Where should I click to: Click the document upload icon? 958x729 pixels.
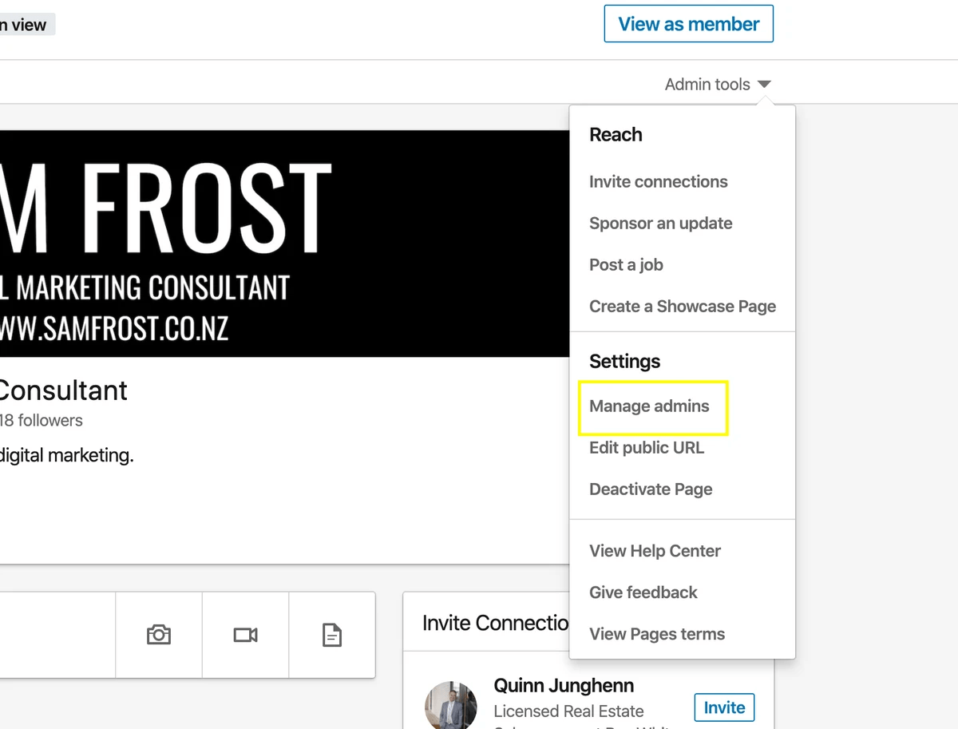pyautogui.click(x=331, y=635)
